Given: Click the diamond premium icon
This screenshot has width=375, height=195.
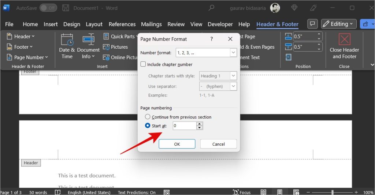Looking at the screenshot, I should [x=294, y=8].
